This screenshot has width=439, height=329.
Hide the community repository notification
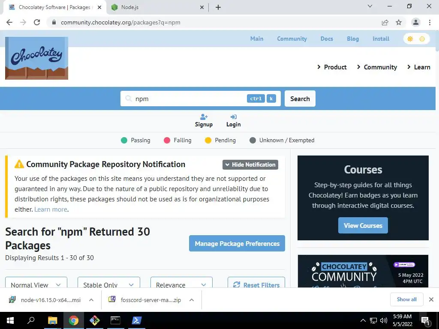(250, 164)
